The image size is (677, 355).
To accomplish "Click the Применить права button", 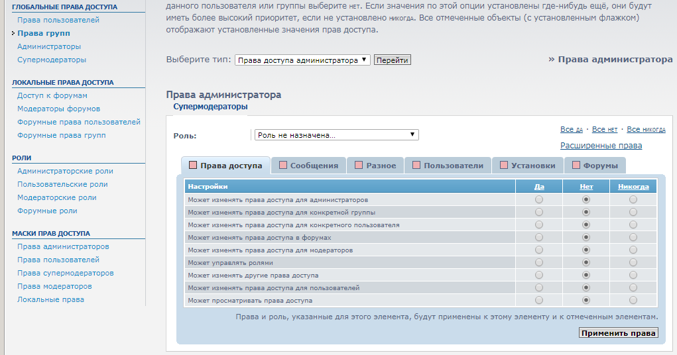I will click(618, 333).
